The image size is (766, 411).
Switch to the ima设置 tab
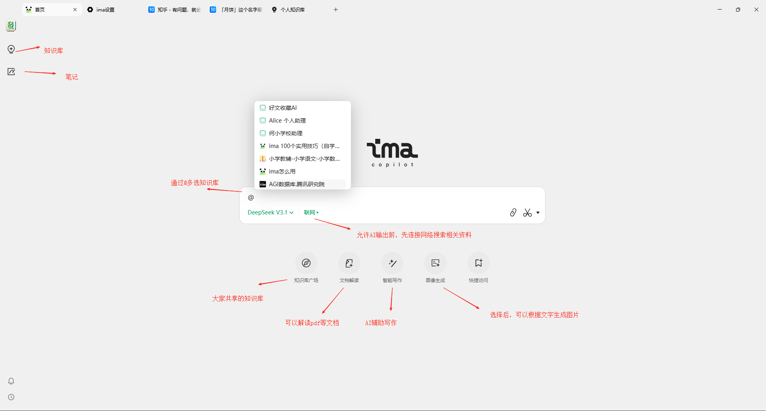click(x=105, y=10)
